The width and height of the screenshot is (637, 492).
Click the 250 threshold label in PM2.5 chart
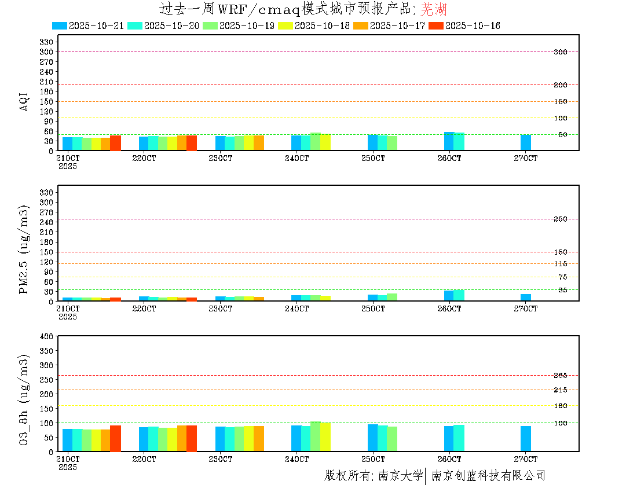[x=560, y=219]
